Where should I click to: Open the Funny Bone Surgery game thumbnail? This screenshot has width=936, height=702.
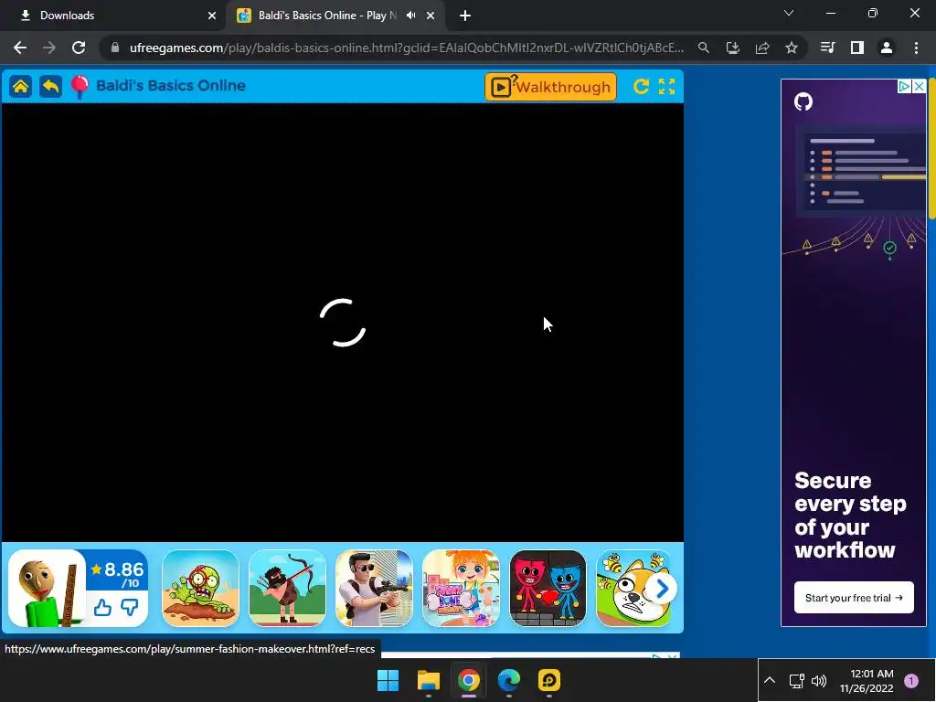pos(461,588)
